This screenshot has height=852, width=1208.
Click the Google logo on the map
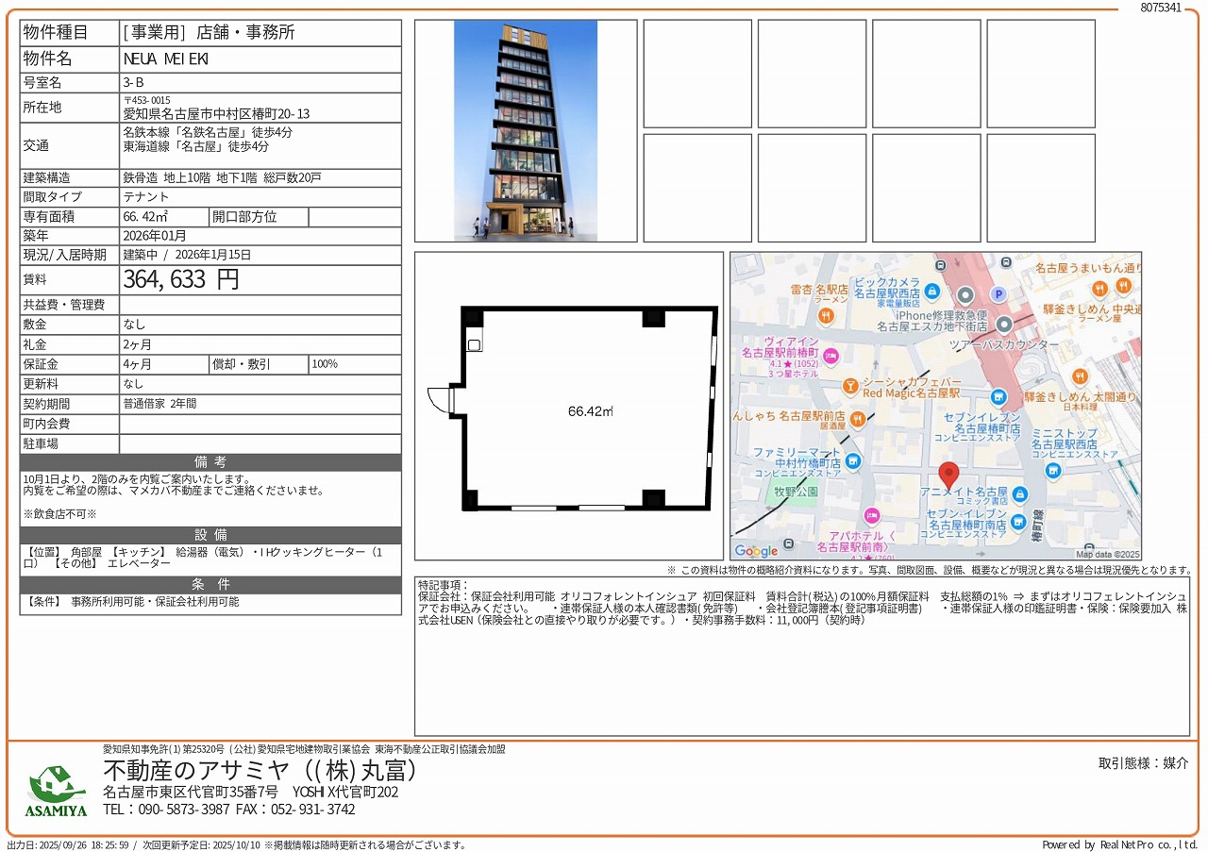(x=756, y=551)
